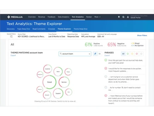Click the No Opinion percentage label
Image resolution: width=154 pixels, height=116 pixels.
137,45
